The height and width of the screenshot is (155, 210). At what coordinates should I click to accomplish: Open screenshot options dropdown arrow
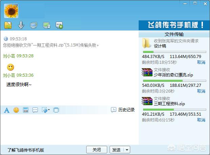point(49,110)
